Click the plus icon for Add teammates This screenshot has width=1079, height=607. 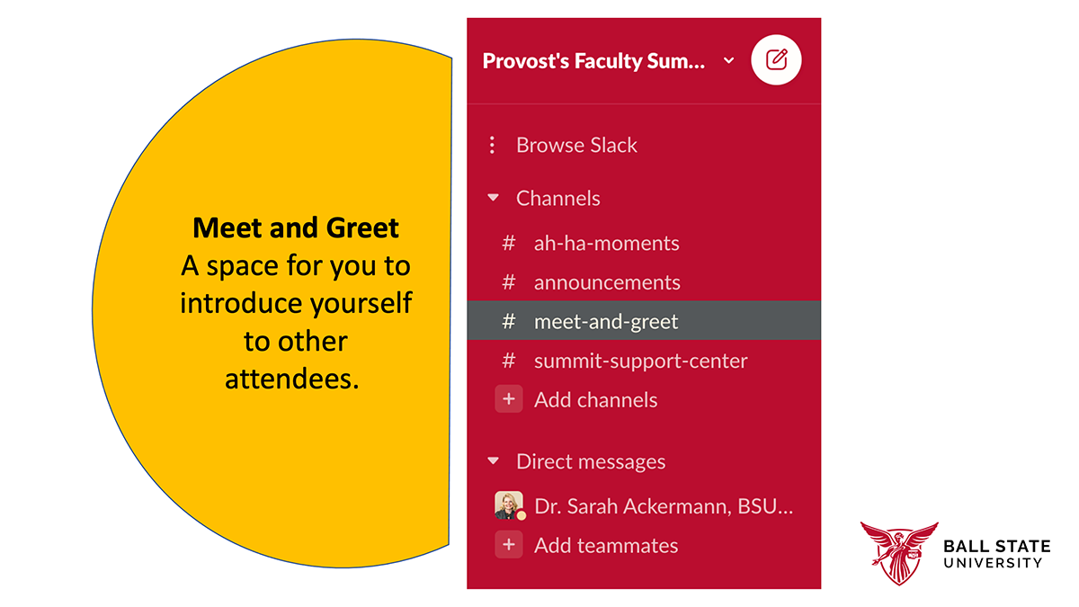coord(509,545)
